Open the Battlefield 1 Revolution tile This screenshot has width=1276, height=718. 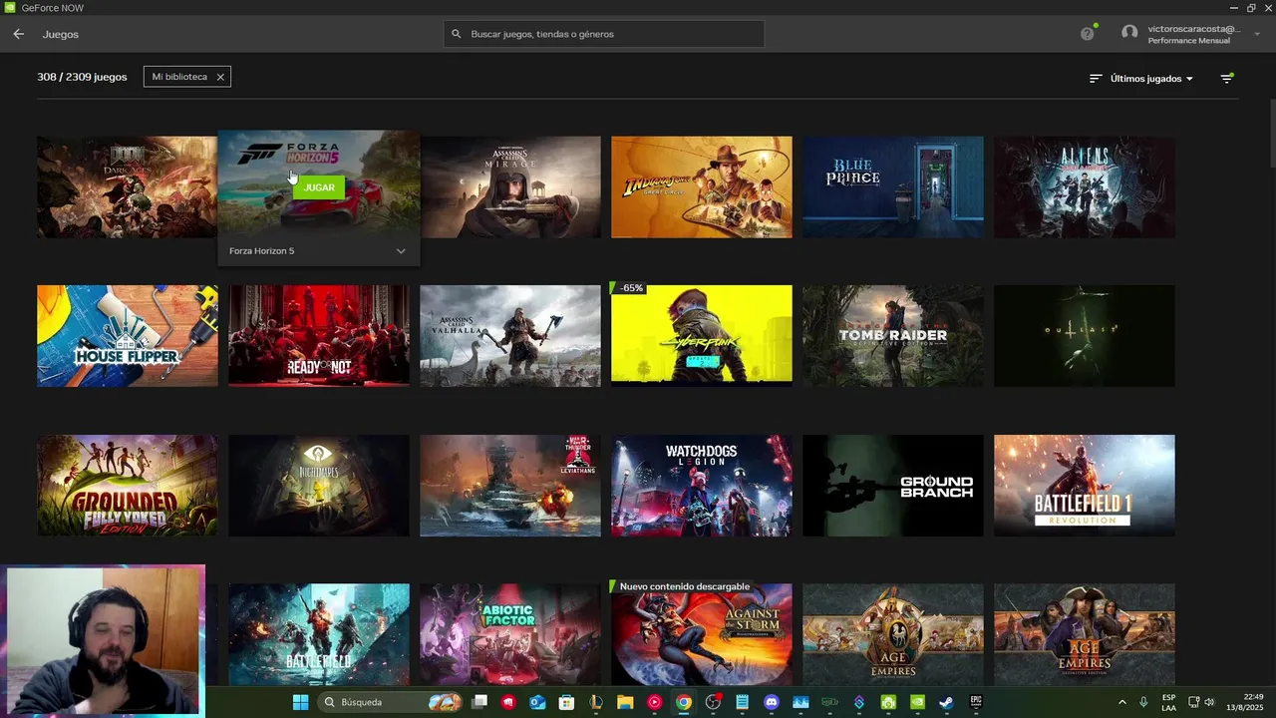1085,486
